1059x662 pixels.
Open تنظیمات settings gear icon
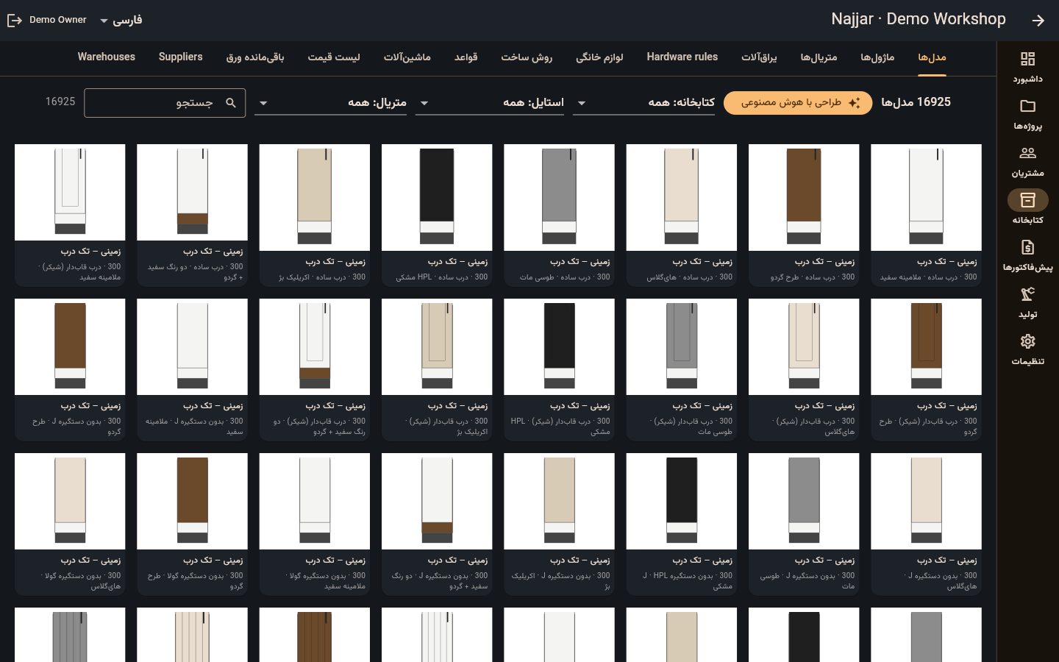(1027, 341)
